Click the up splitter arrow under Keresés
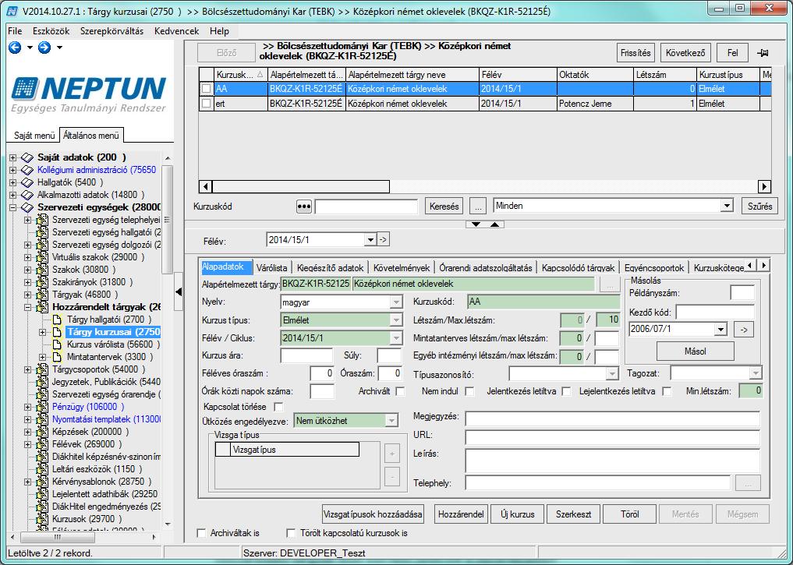 tap(494, 224)
